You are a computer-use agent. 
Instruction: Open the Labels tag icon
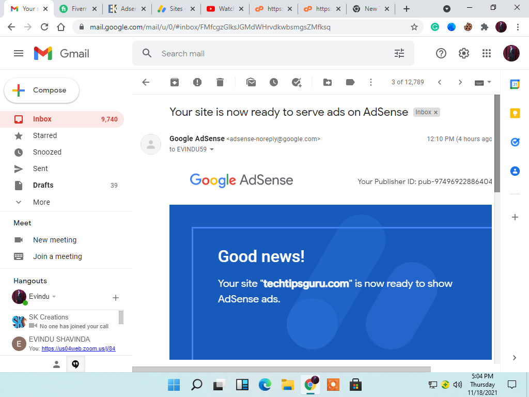pyautogui.click(x=350, y=82)
